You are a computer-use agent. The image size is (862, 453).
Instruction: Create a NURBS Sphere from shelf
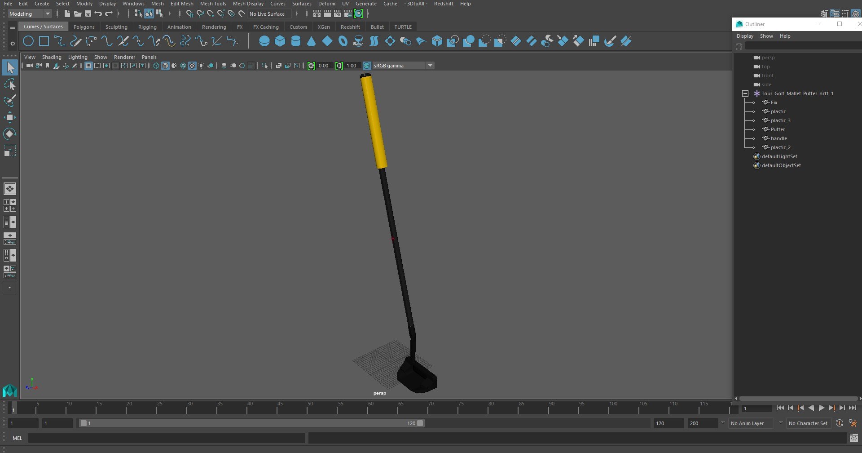[264, 41]
